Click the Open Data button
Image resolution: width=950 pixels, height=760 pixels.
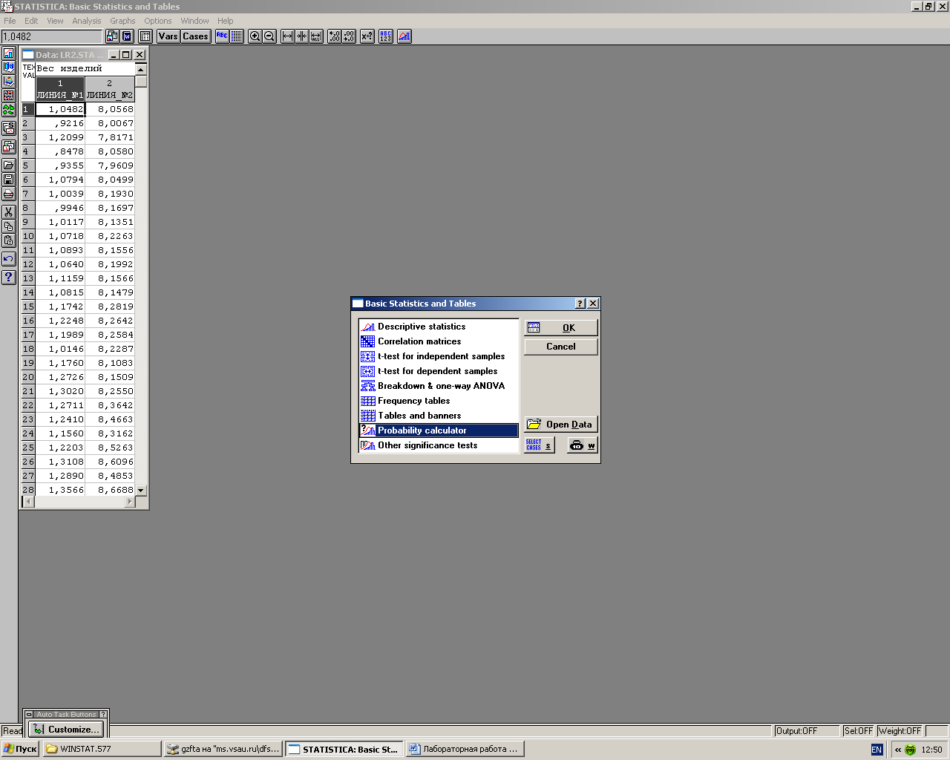click(x=561, y=425)
